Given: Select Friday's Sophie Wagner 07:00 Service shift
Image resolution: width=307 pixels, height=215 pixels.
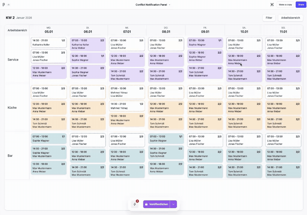Looking at the screenshot, I should pyautogui.click(x=205, y=43).
